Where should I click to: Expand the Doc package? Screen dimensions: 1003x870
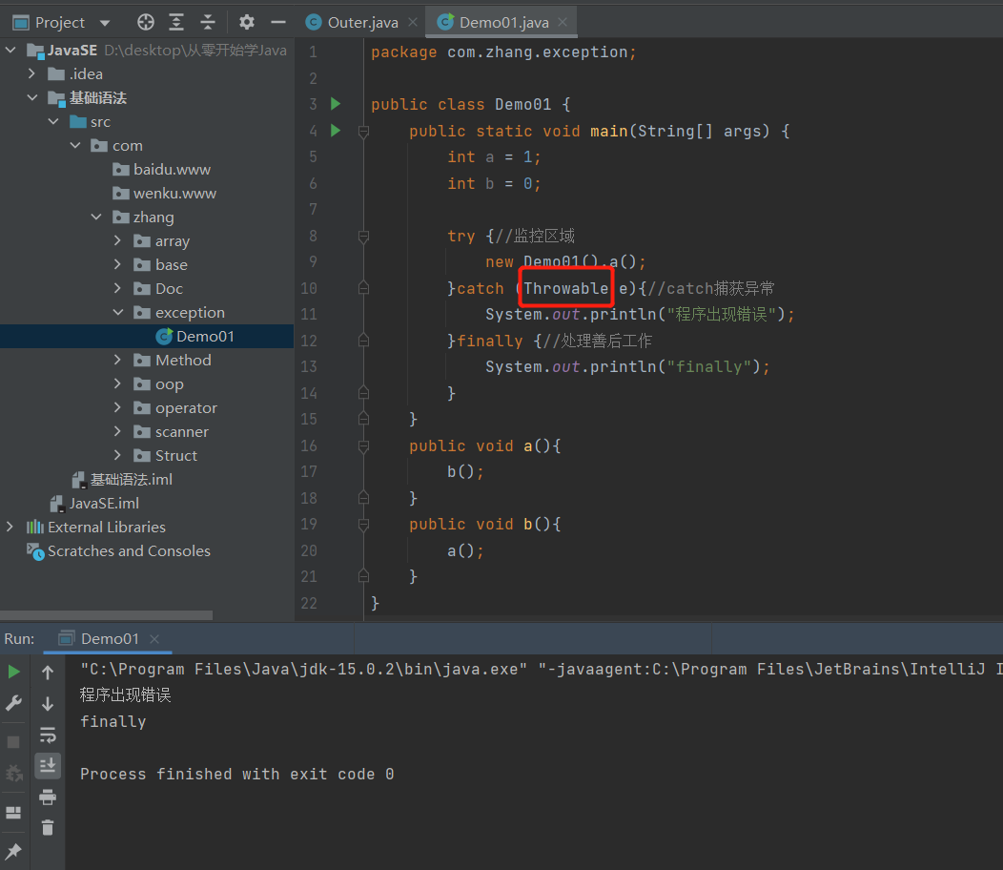117,288
